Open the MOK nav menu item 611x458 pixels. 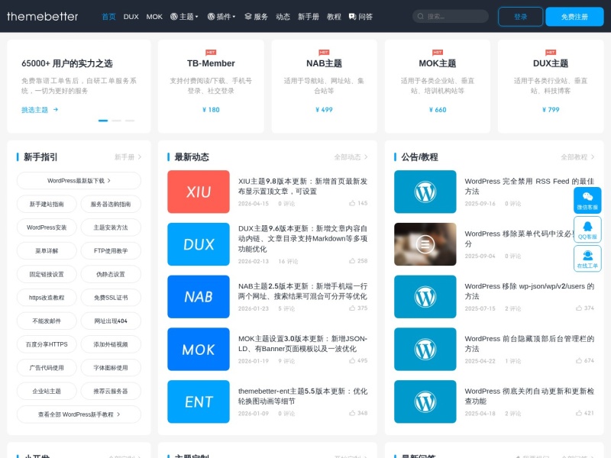(154, 17)
